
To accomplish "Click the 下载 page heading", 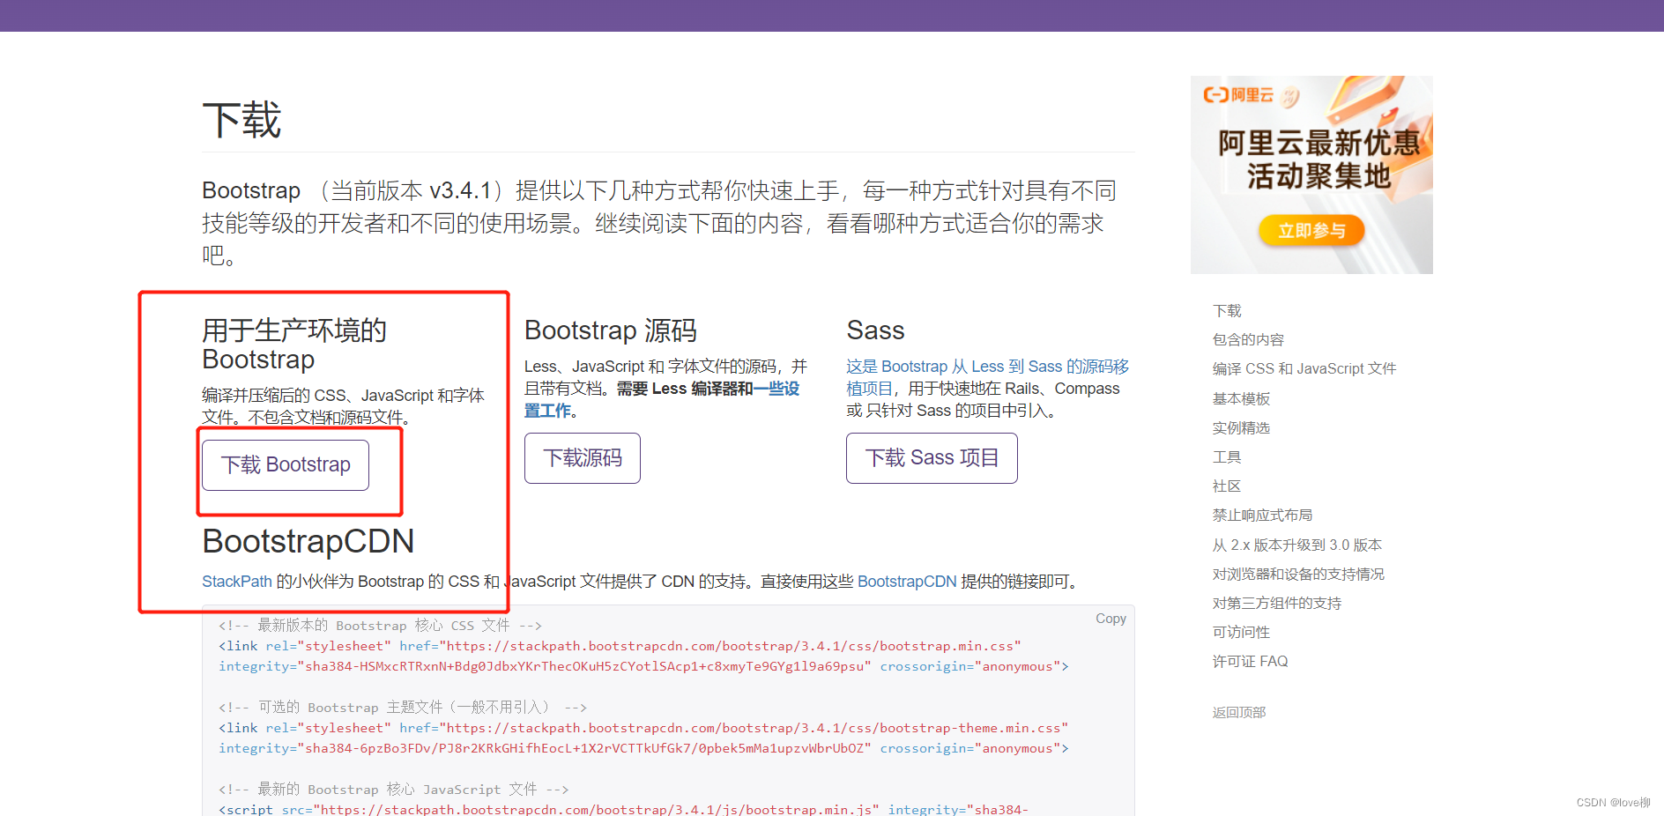I will (241, 120).
